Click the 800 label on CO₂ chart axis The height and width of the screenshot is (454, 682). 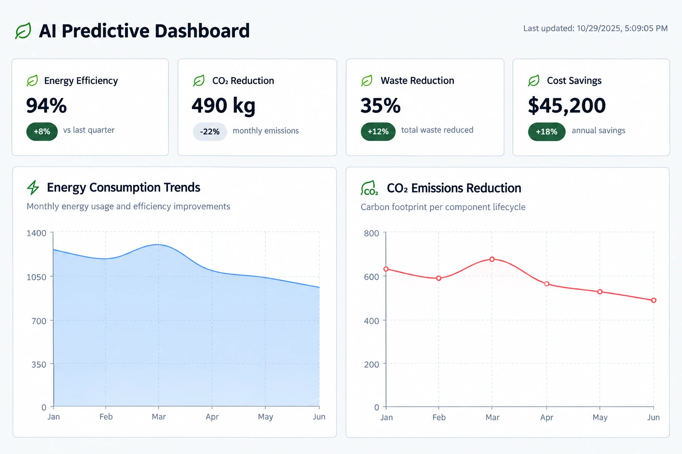[x=372, y=233]
